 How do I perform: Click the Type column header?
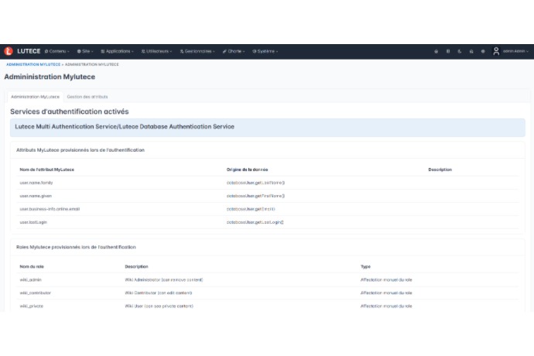pos(365,267)
